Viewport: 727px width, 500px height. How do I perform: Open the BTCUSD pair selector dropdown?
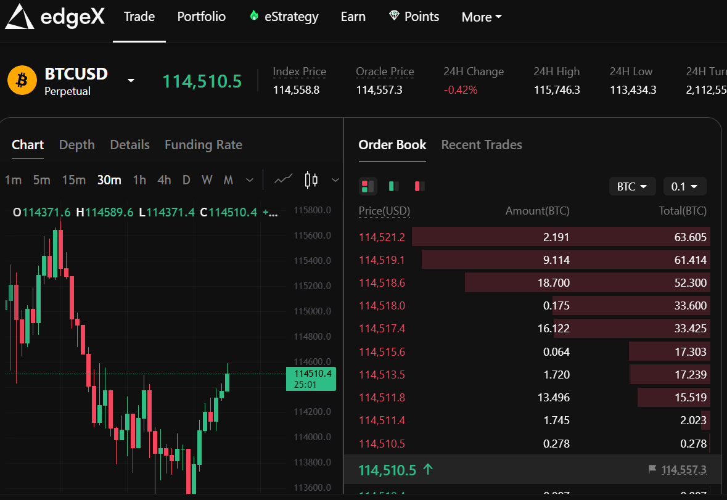129,80
